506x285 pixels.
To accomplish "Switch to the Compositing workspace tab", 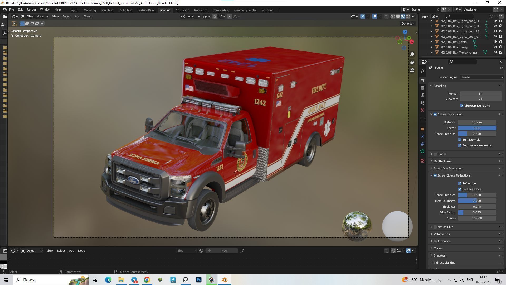I will (221, 10).
